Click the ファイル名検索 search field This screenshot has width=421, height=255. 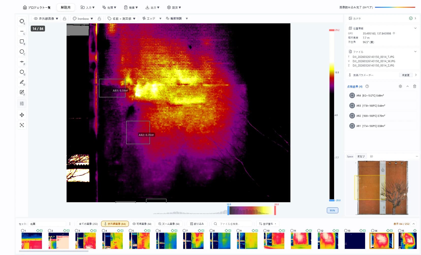click(232, 224)
